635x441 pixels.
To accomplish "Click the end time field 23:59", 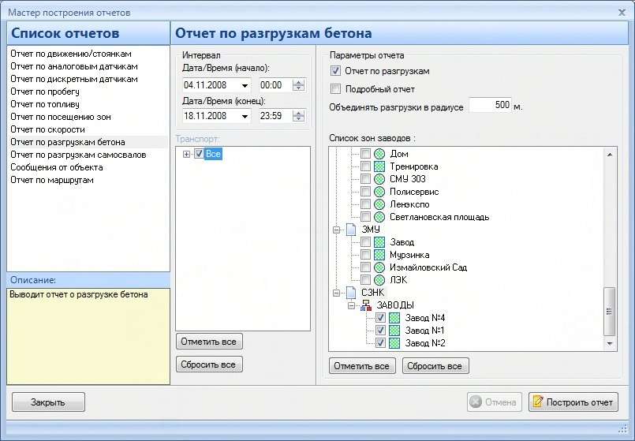I will [275, 116].
